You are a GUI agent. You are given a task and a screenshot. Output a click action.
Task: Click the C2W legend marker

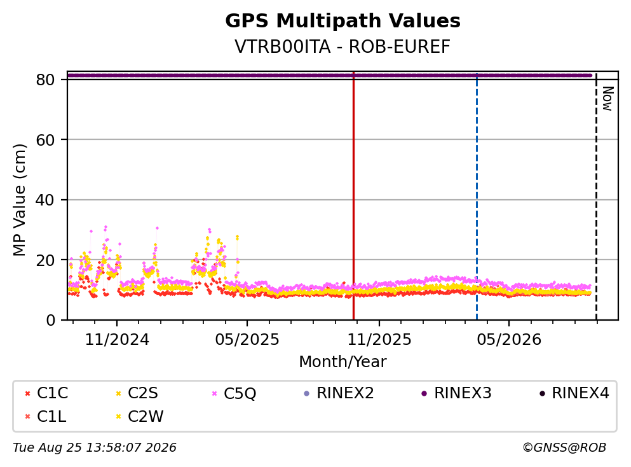coord(118,417)
